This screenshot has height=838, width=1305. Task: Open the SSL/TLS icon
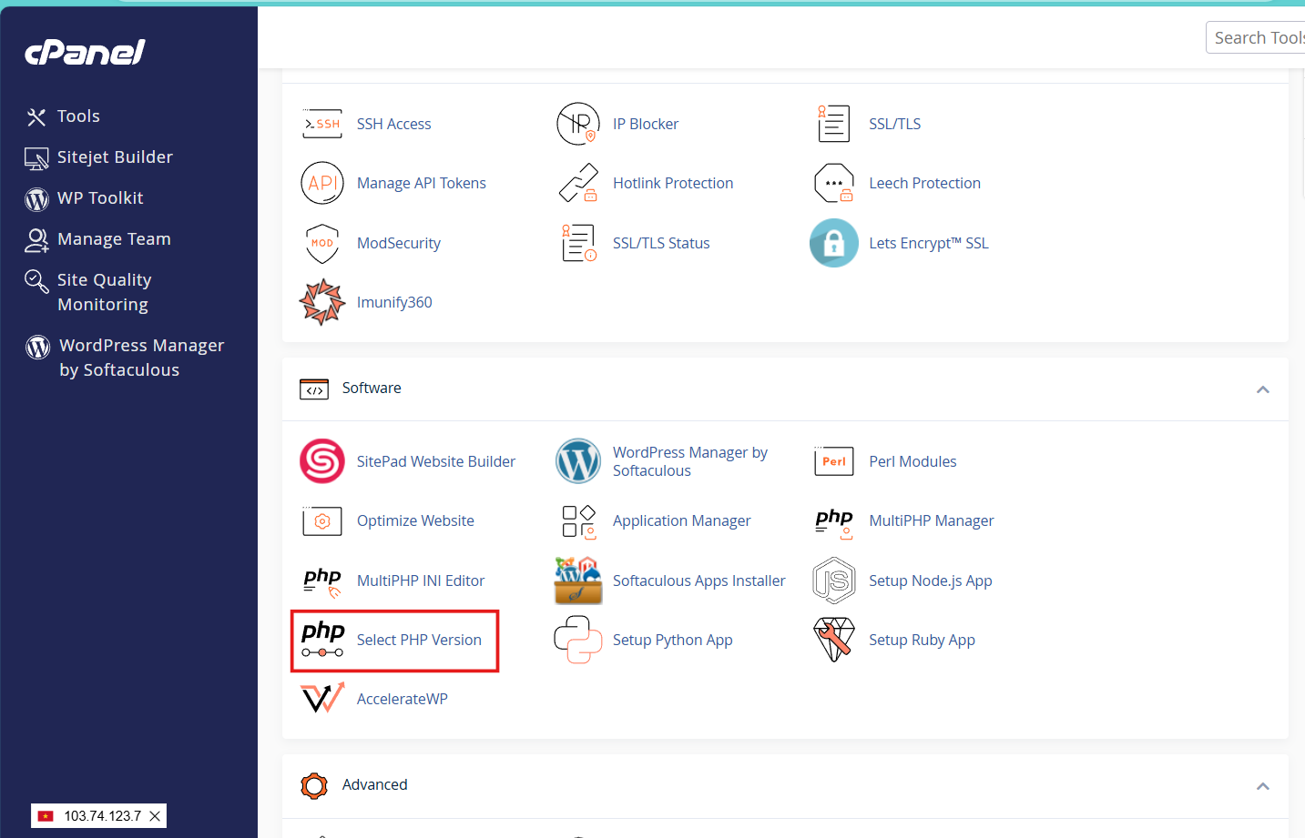834,124
